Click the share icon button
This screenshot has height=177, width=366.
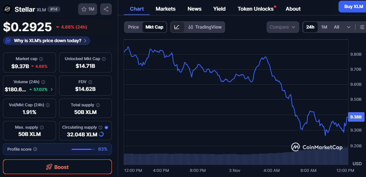[106, 9]
